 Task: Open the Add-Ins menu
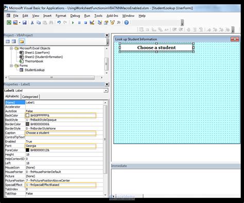coord(112,16)
